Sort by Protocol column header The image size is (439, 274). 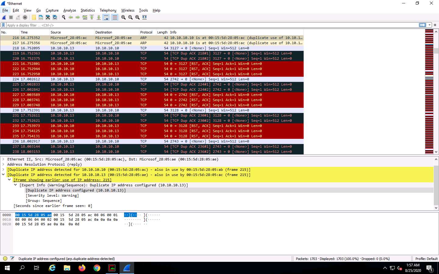(x=148, y=32)
